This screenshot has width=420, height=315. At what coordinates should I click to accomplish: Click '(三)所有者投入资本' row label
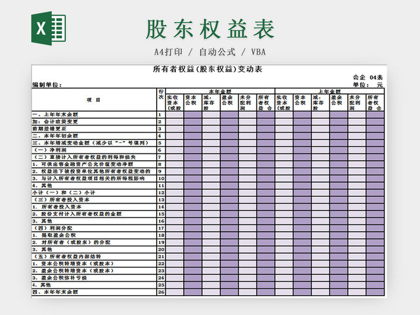(x=61, y=199)
